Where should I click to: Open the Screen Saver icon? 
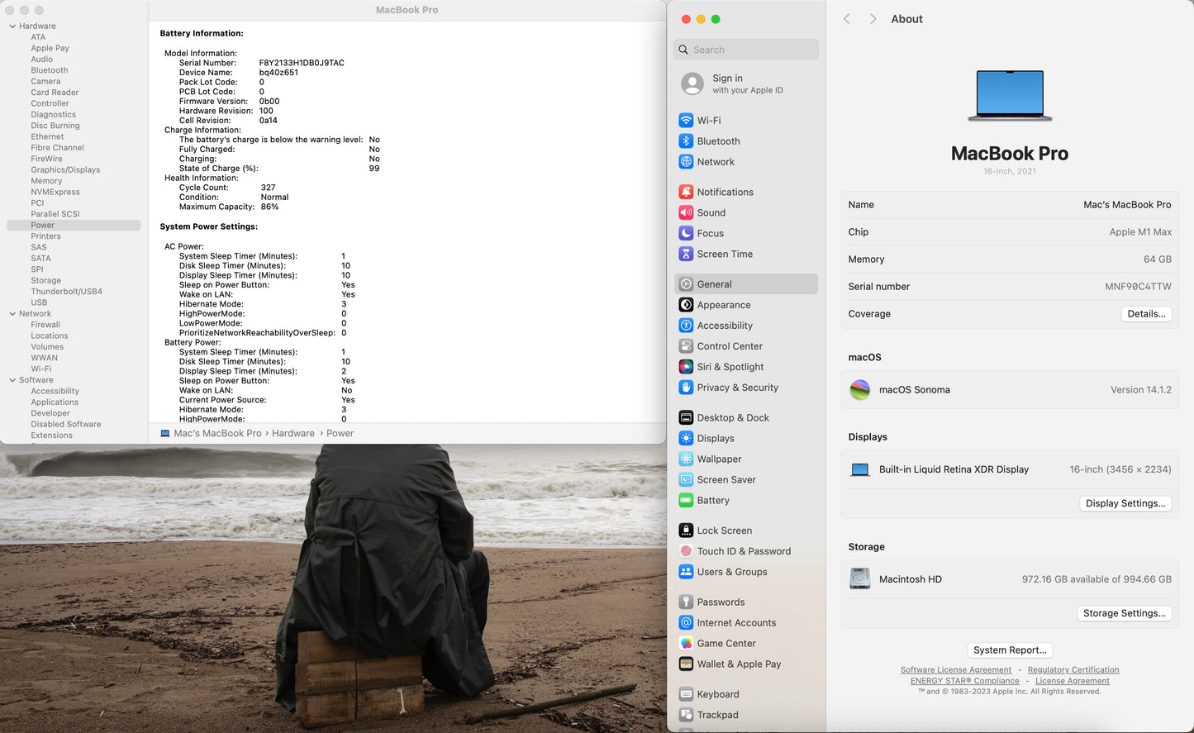tap(686, 479)
